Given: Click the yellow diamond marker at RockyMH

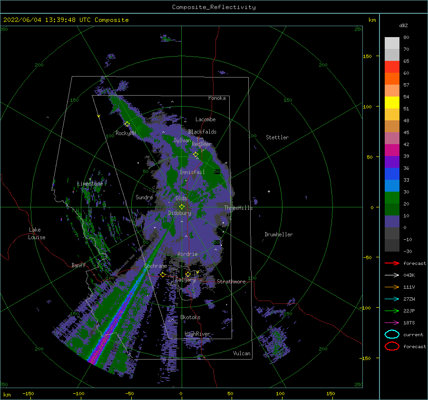Looking at the screenshot, I should click(x=127, y=124).
